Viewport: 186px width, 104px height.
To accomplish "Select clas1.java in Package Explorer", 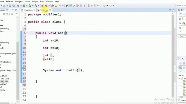I will [5, 79].
